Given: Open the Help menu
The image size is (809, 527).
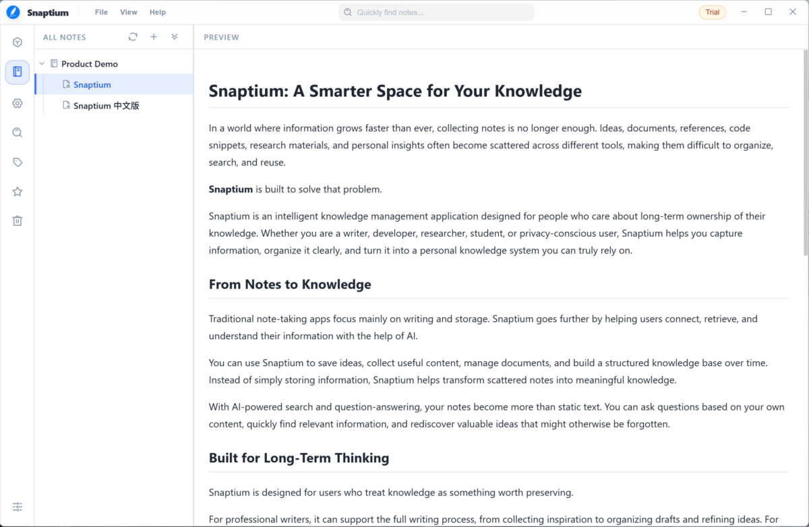Looking at the screenshot, I should tap(158, 12).
